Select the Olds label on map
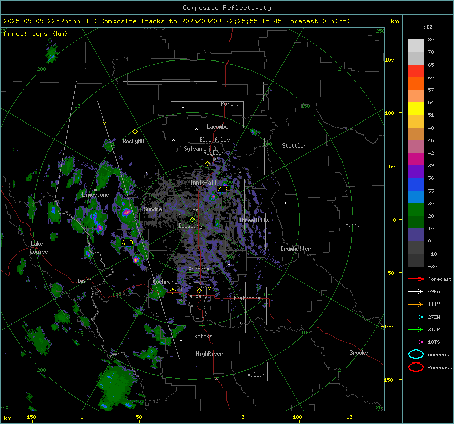 click(x=192, y=210)
